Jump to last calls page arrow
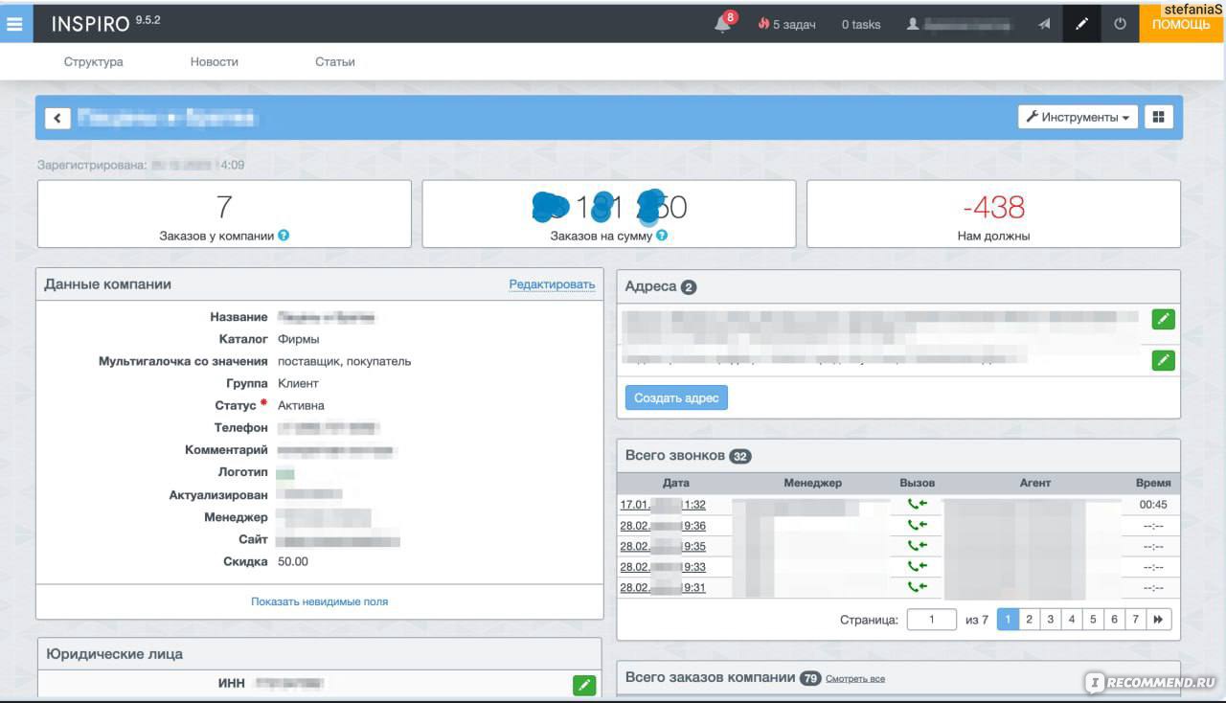This screenshot has width=1226, height=703. coord(1159,620)
